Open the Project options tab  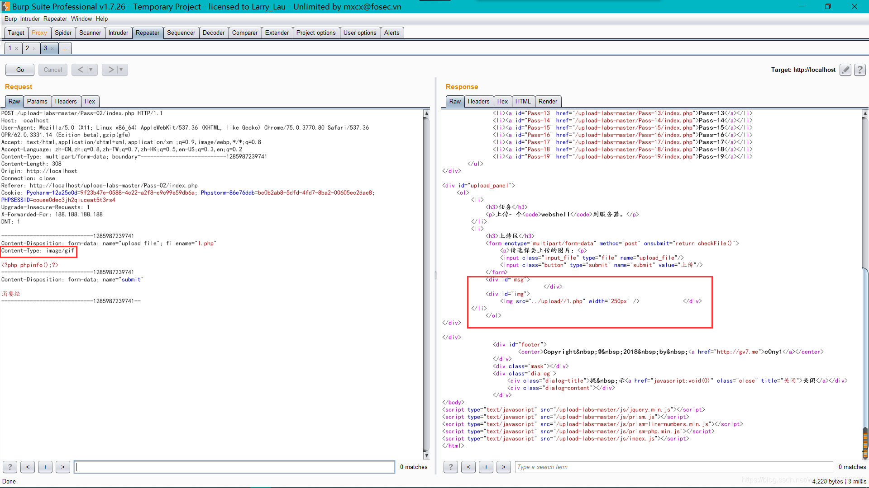pyautogui.click(x=316, y=33)
